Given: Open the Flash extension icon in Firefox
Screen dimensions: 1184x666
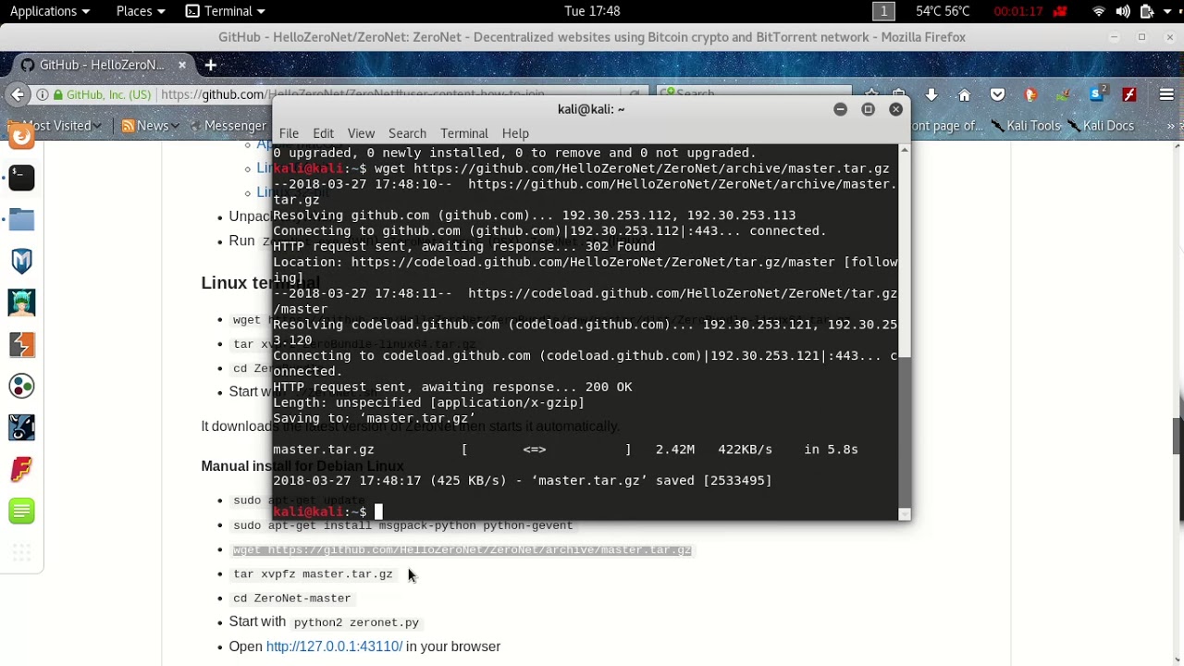Looking at the screenshot, I should (1129, 94).
